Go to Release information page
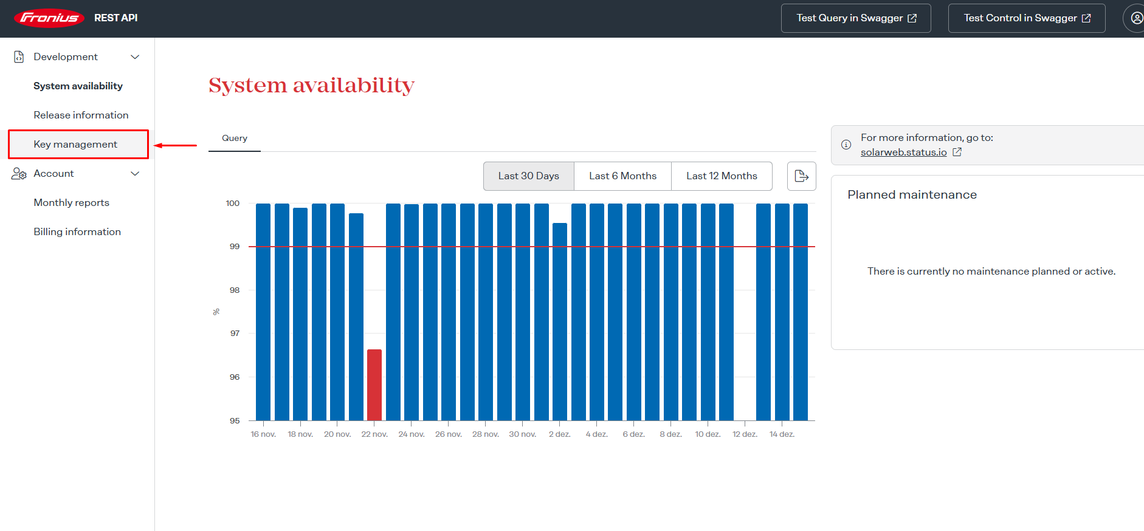 (81, 115)
